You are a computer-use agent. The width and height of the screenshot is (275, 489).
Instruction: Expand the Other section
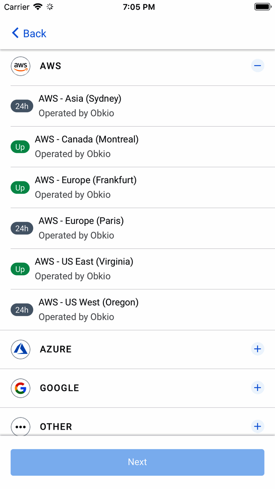pyautogui.click(x=257, y=426)
